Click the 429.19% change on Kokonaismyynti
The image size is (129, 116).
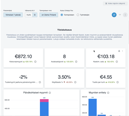click(x=29, y=62)
